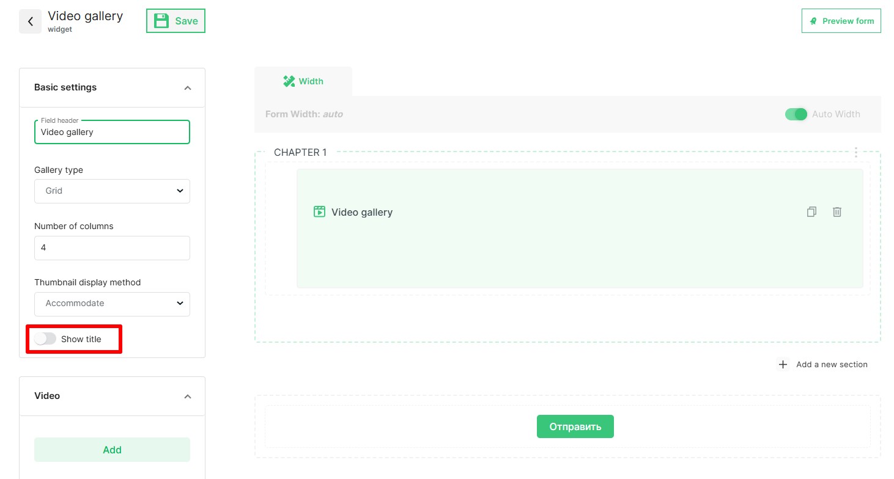
Task: Collapse the Basic settings panel
Action: click(x=187, y=88)
